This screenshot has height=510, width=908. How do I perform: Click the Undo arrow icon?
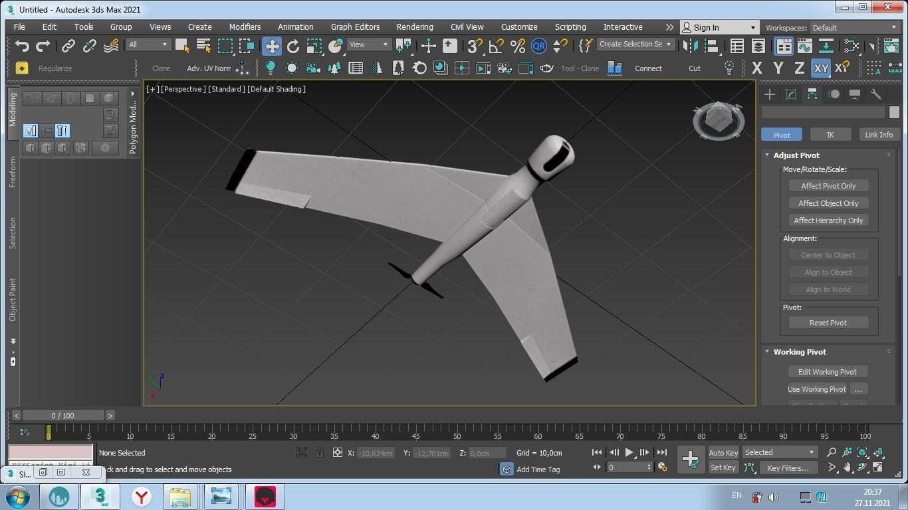22,46
